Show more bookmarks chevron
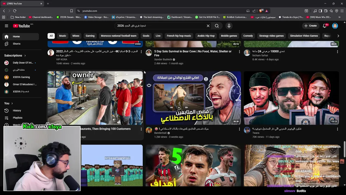The width and height of the screenshot is (346, 195). [x=339, y=17]
